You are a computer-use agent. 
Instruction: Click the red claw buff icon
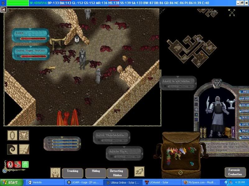(18, 165)
